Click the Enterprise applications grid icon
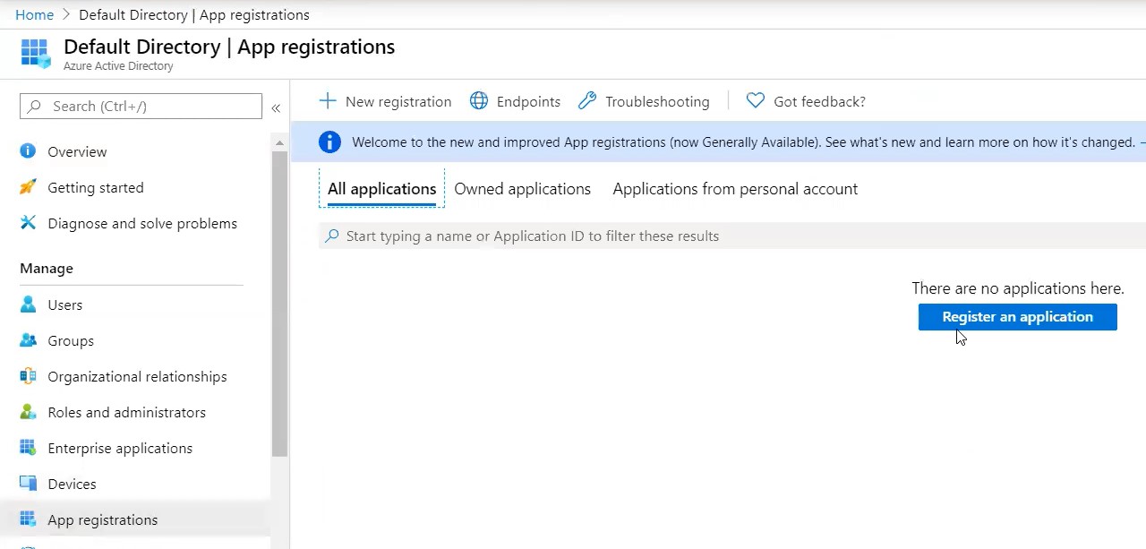This screenshot has height=549, width=1146. click(x=28, y=448)
